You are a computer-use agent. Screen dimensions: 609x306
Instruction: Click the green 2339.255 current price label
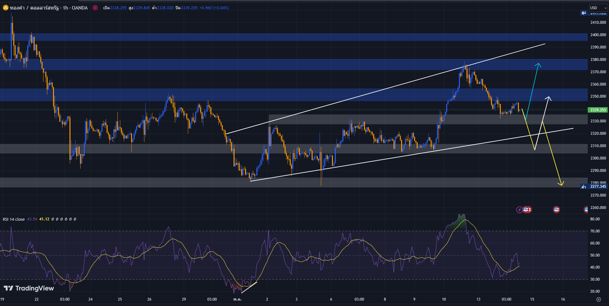pos(598,110)
